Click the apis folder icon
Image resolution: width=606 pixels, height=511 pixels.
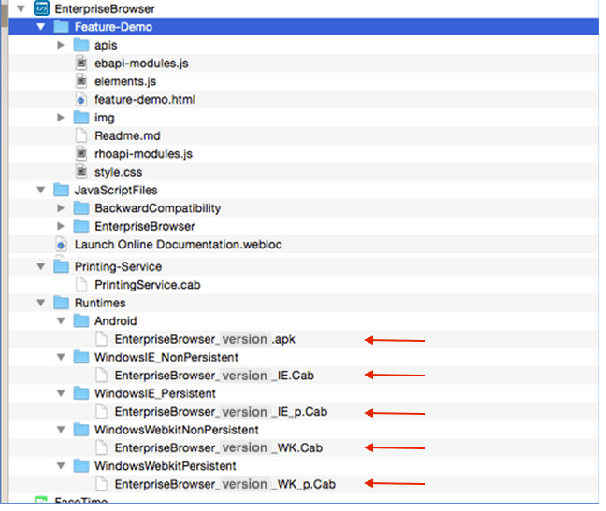tap(81, 45)
